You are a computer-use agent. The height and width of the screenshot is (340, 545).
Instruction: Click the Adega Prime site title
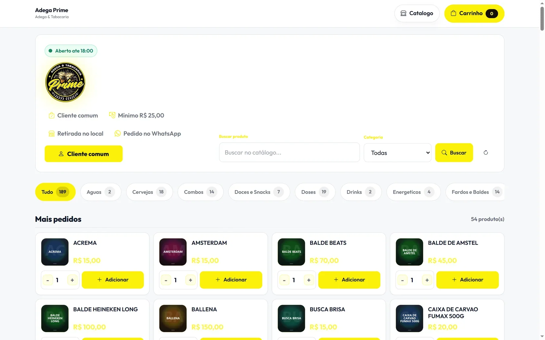tap(51, 10)
